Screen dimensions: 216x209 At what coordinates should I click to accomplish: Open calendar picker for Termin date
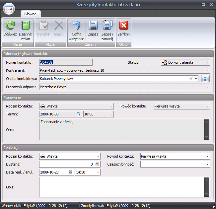[79, 114]
